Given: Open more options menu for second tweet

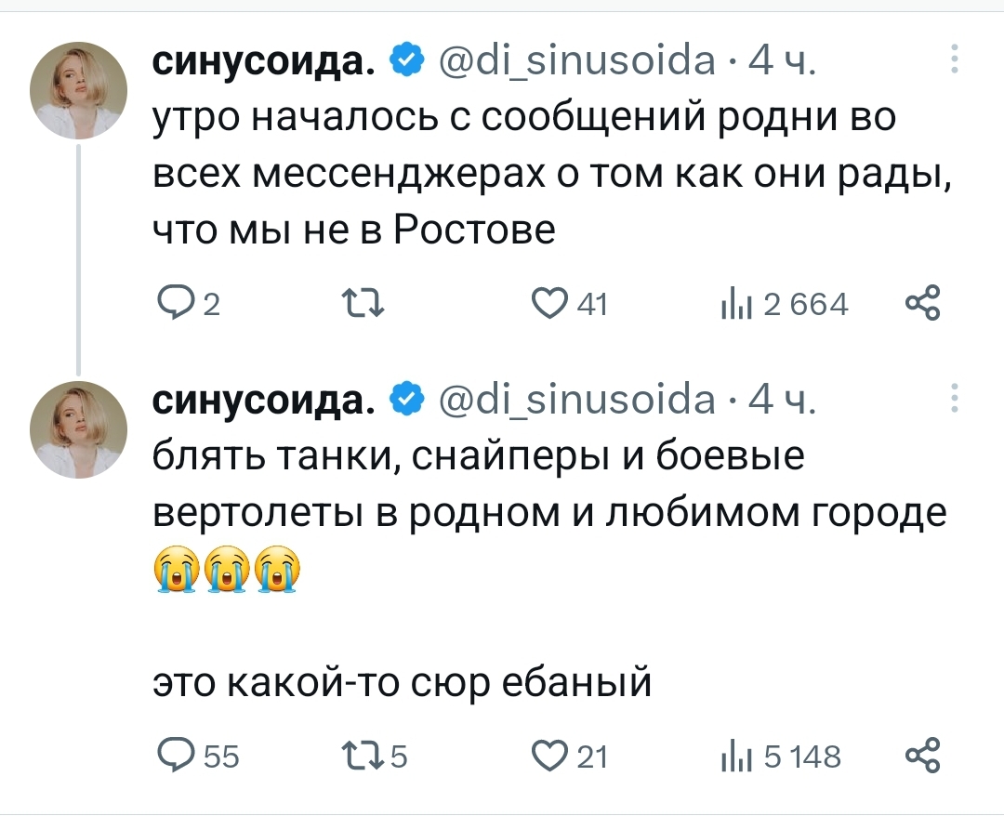Looking at the screenshot, I should pos(952,398).
